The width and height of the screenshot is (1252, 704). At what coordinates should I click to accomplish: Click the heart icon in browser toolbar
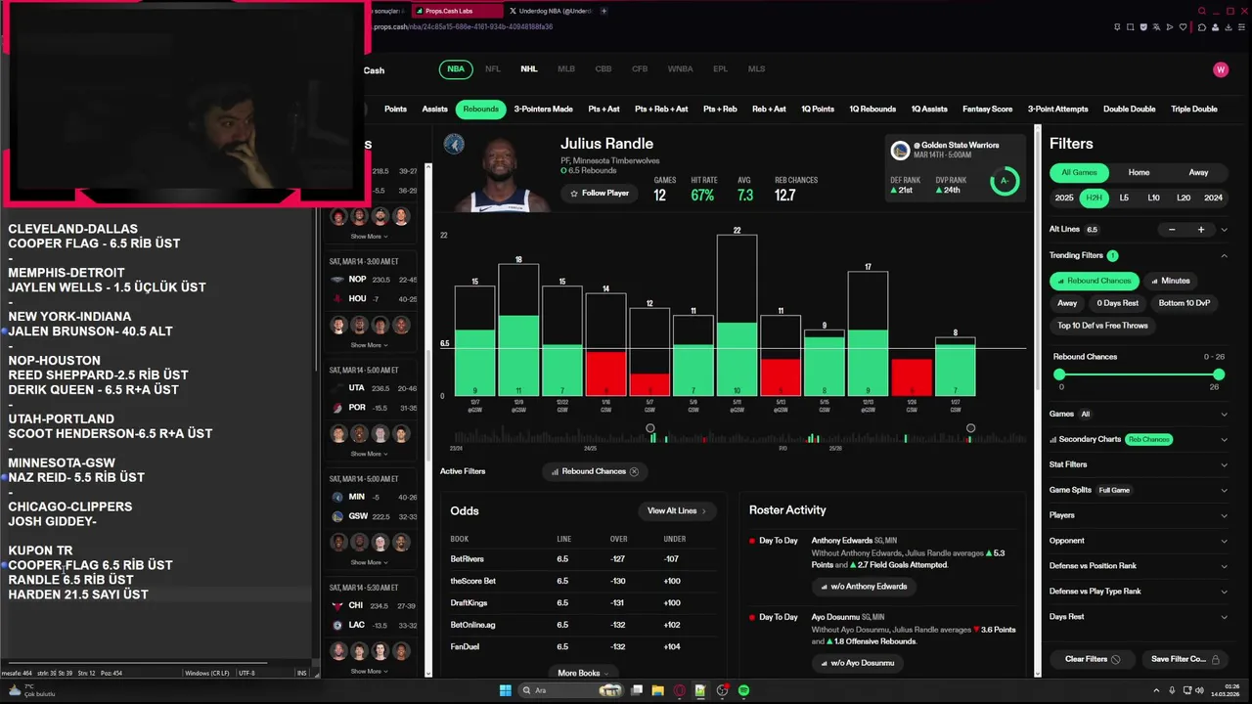pos(1184,27)
